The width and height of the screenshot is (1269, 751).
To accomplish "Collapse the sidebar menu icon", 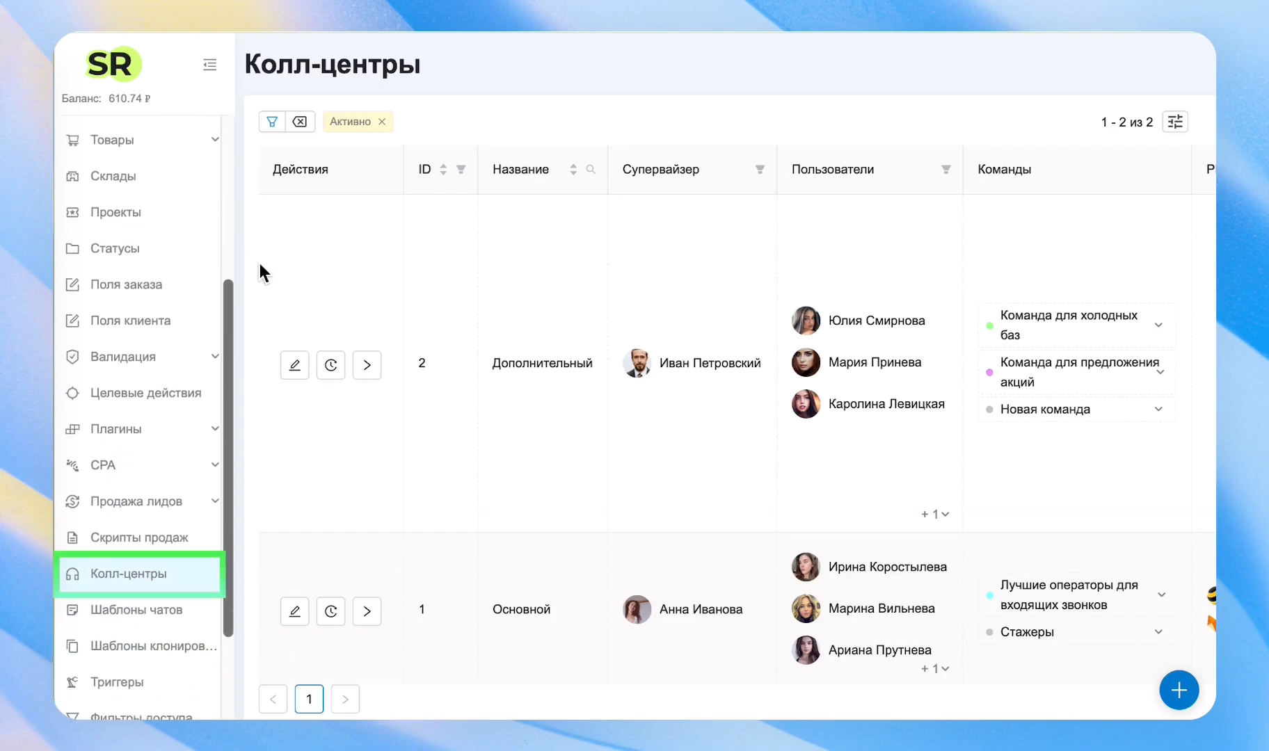I will tap(209, 65).
